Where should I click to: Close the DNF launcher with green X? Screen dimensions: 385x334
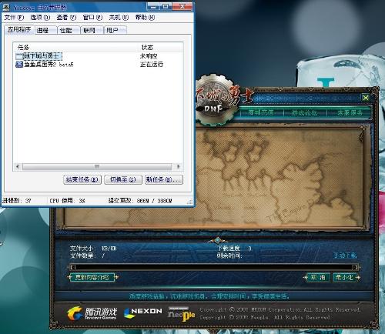(366, 98)
